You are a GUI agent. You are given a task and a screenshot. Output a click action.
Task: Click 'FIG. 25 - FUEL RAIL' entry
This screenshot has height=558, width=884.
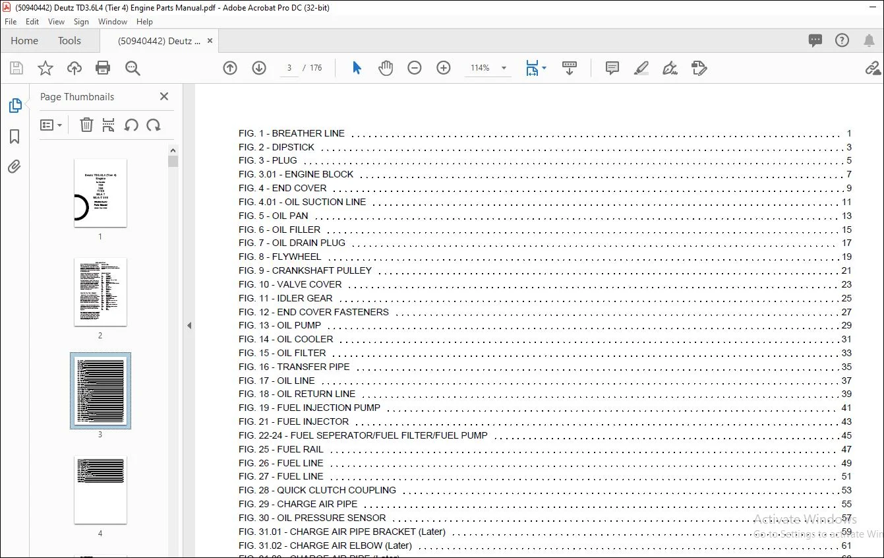[545, 449]
